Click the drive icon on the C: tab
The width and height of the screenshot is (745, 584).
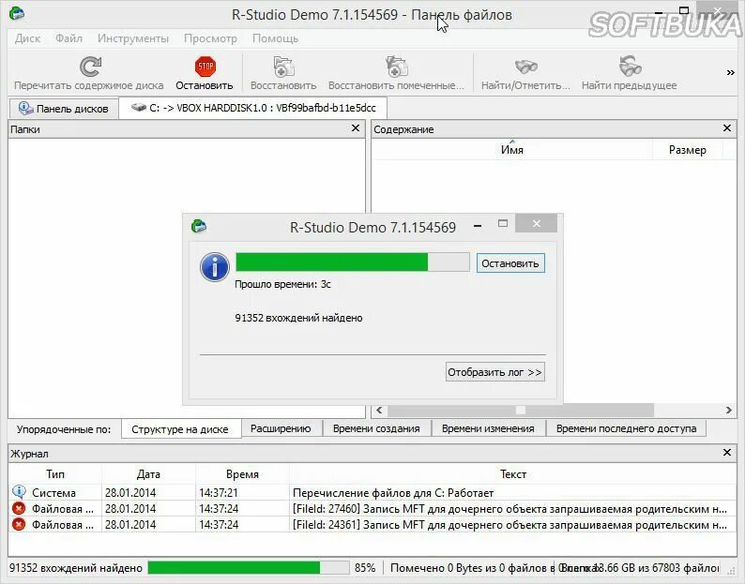(x=139, y=108)
